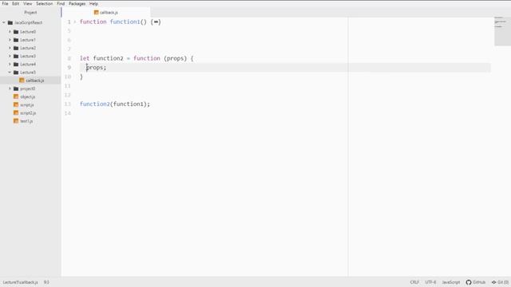Expand the Lecture1 folder arrow

tap(10, 40)
